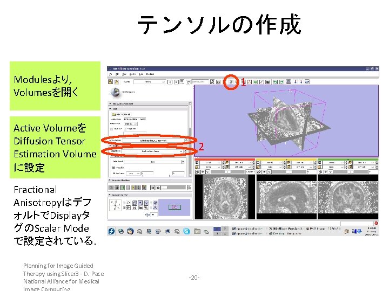Open the Image Origin dropdown
Screen dimensions: 389x291
tap(131, 124)
